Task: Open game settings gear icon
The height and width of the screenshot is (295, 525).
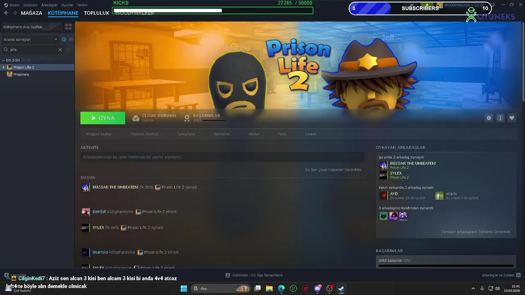Action: (489, 118)
